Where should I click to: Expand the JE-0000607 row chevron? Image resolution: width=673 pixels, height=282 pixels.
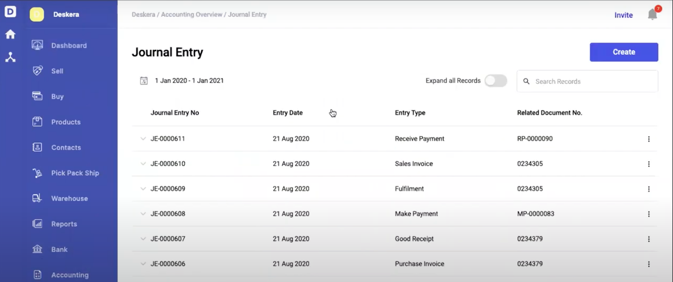pos(143,239)
